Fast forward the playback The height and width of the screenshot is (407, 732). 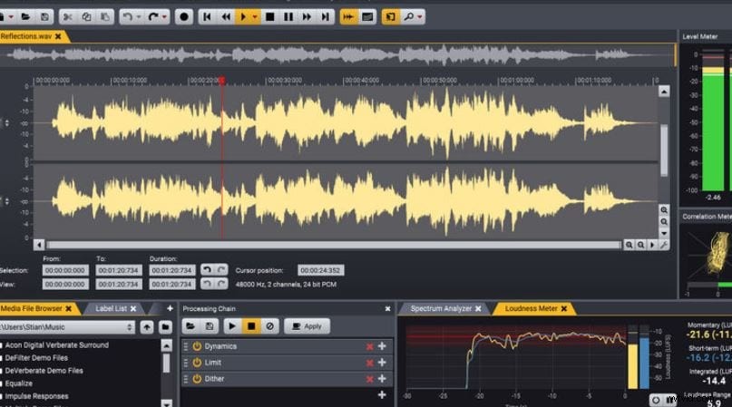click(307, 17)
